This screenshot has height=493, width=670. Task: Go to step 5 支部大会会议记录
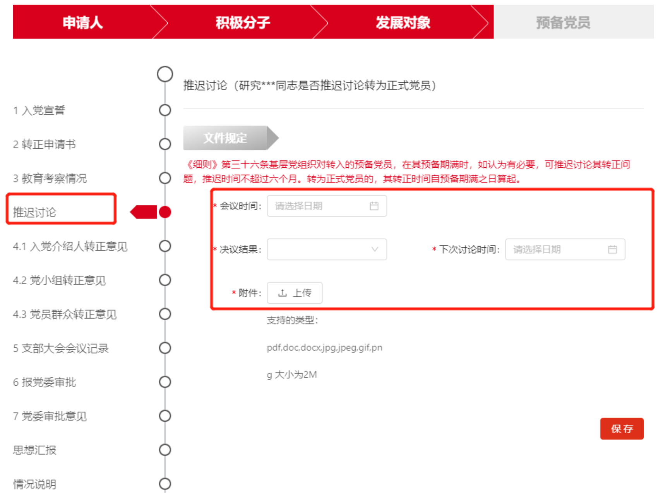(61, 348)
